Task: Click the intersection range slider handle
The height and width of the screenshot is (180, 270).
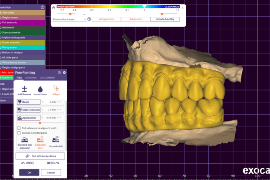Action: (70, 14)
